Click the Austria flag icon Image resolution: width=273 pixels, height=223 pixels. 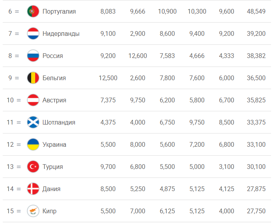coord(33,100)
